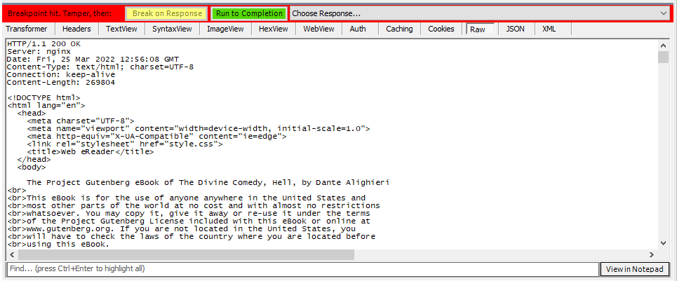Click the horizontal scrollbar thumb
677x281 pixels.
(x=185, y=254)
